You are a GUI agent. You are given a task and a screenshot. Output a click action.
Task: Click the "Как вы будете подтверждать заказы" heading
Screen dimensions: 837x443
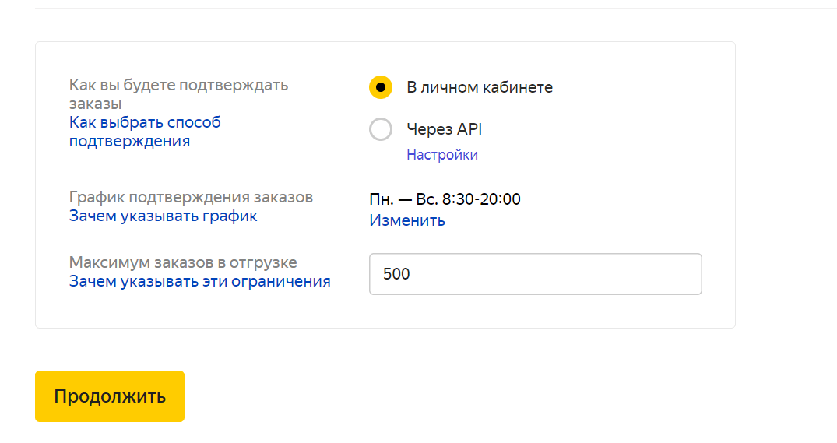(178, 94)
